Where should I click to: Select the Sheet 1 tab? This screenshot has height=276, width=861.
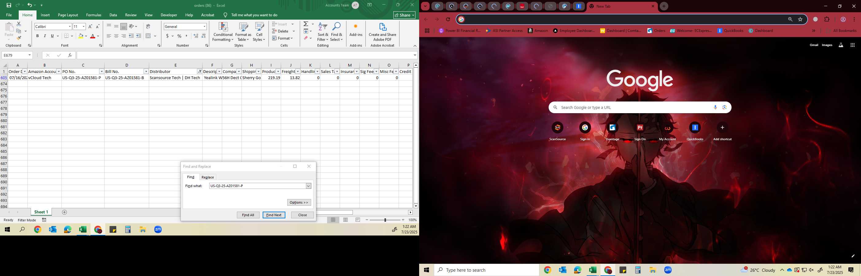(x=41, y=212)
